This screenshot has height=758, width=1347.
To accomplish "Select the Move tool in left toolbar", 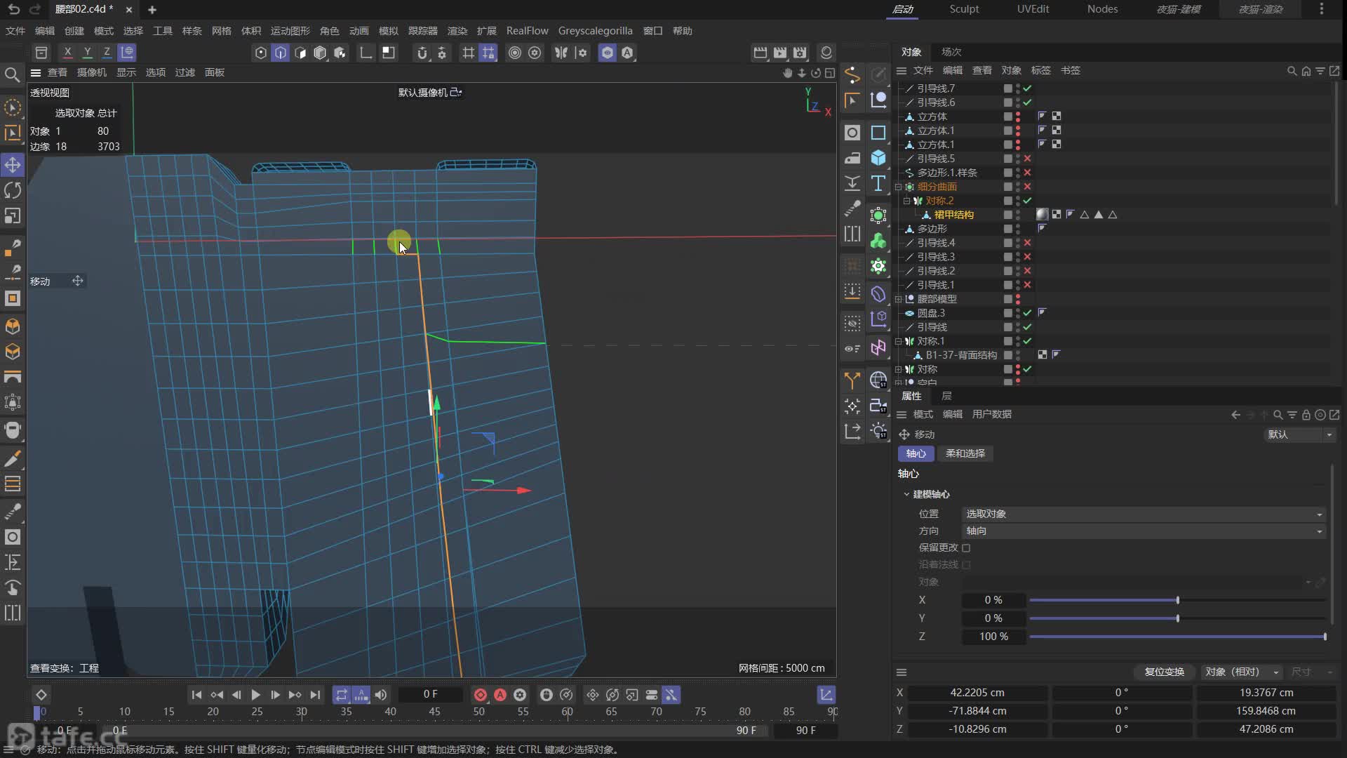I will pyautogui.click(x=13, y=165).
